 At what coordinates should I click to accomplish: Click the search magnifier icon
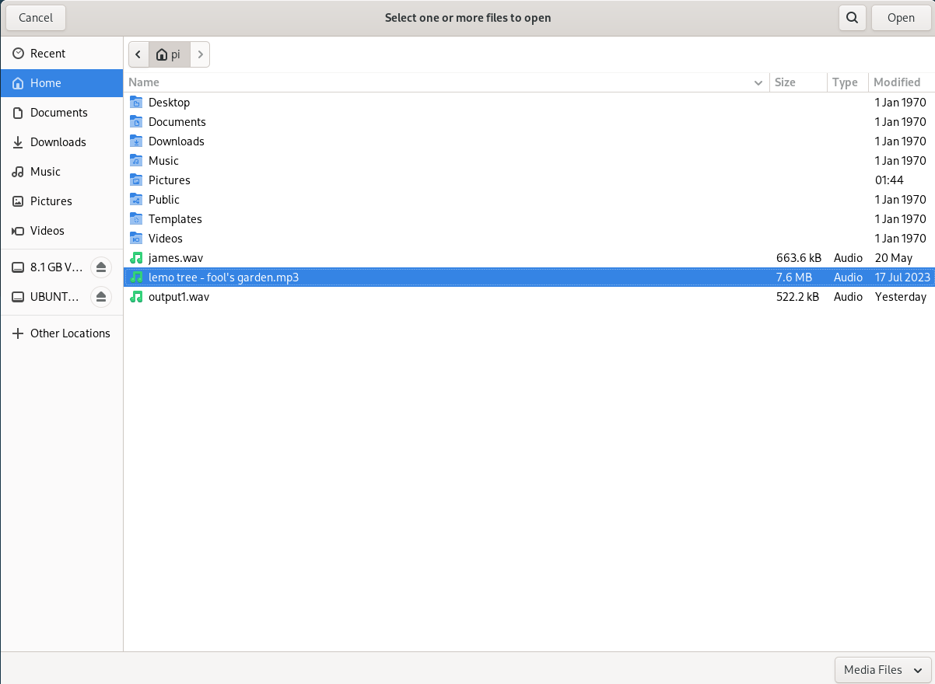(853, 18)
